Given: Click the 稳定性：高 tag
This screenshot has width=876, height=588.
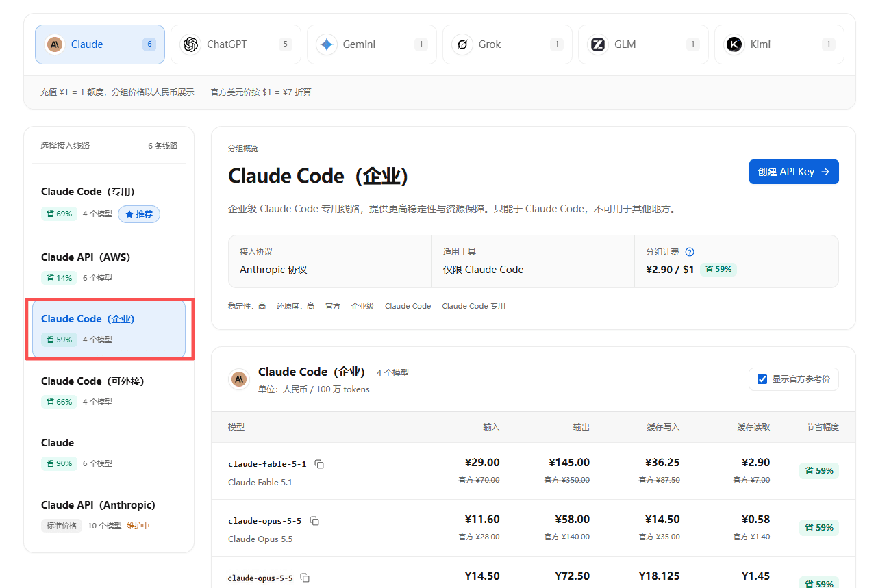Looking at the screenshot, I should [247, 306].
